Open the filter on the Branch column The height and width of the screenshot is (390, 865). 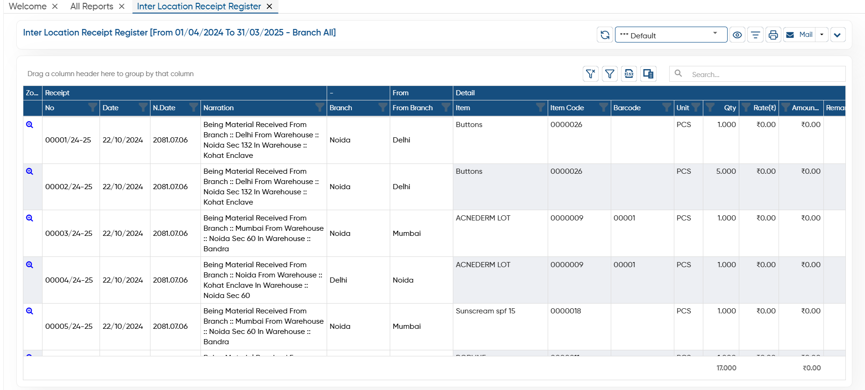383,107
